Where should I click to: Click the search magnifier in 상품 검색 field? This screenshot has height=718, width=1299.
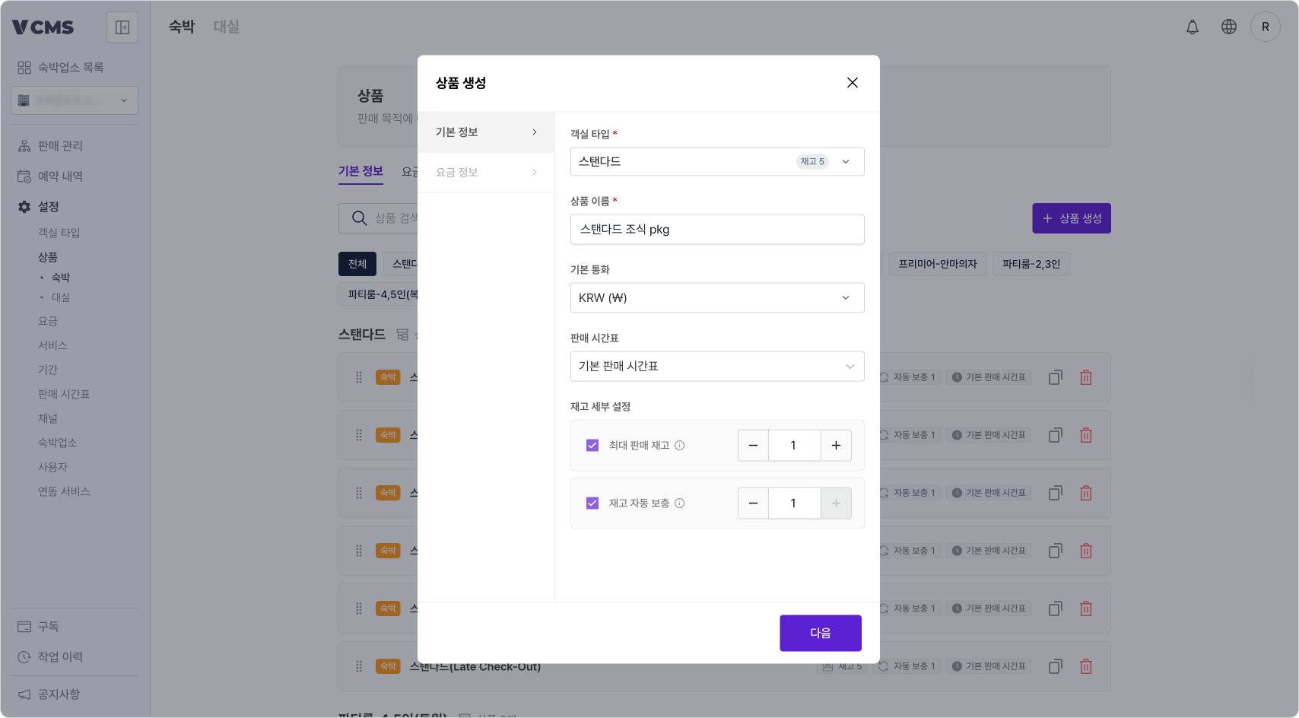coord(358,218)
